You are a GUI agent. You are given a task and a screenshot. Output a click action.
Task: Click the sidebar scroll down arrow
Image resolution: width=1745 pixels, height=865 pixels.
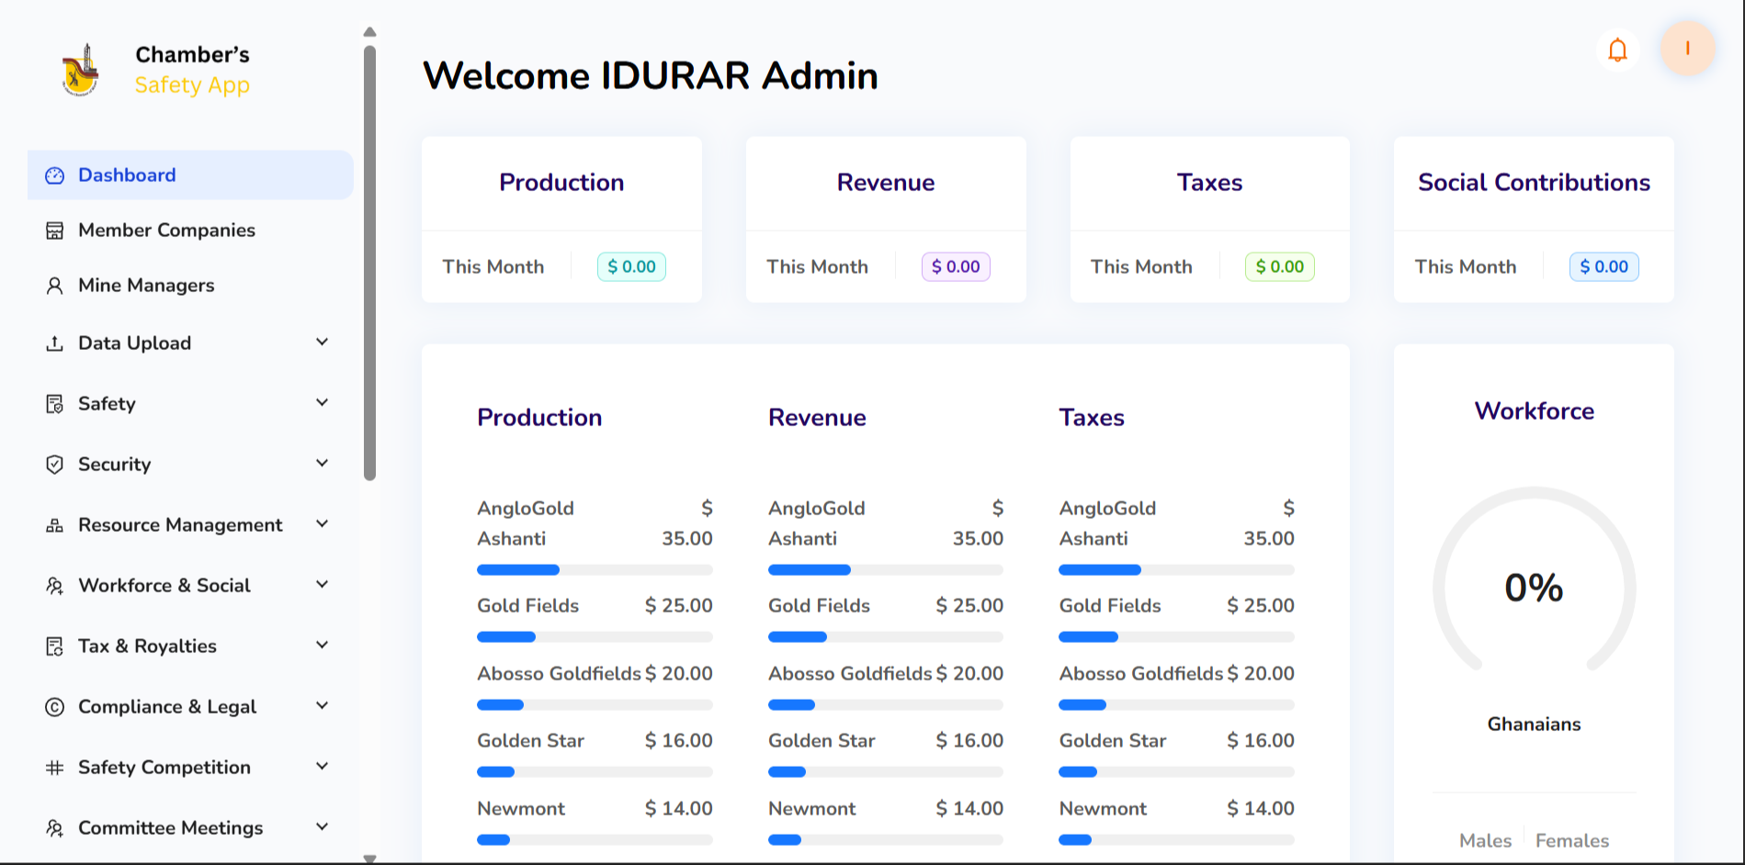pos(369,859)
